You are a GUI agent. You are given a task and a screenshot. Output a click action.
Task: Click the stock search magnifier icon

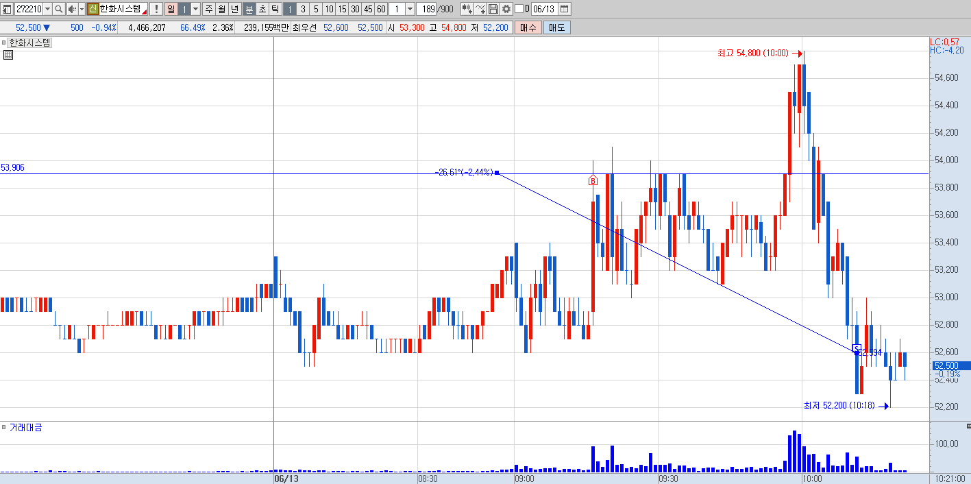coord(59,9)
